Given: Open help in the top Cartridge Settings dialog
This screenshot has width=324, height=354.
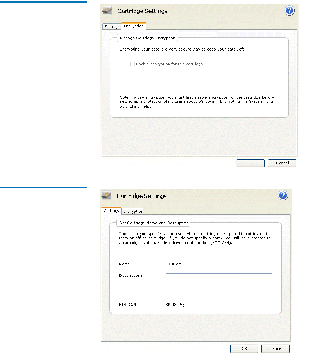Looking at the screenshot, I should point(289,11).
